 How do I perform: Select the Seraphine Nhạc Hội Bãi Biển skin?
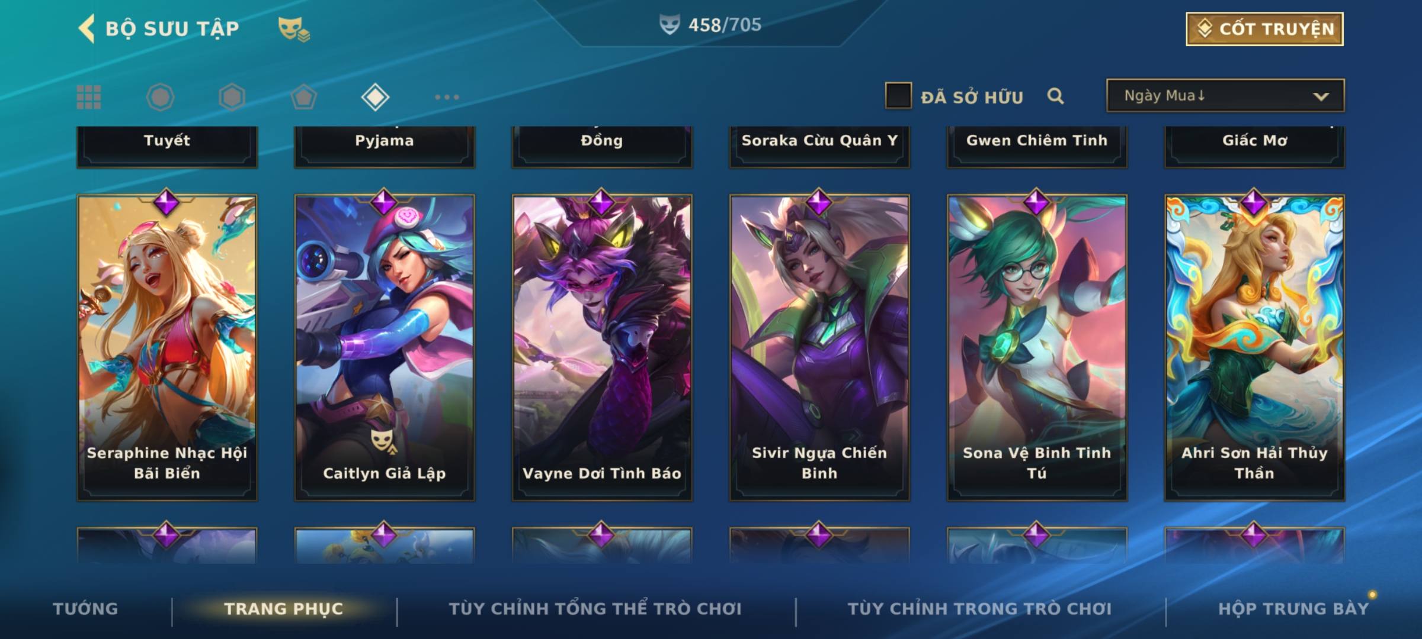[x=167, y=348]
